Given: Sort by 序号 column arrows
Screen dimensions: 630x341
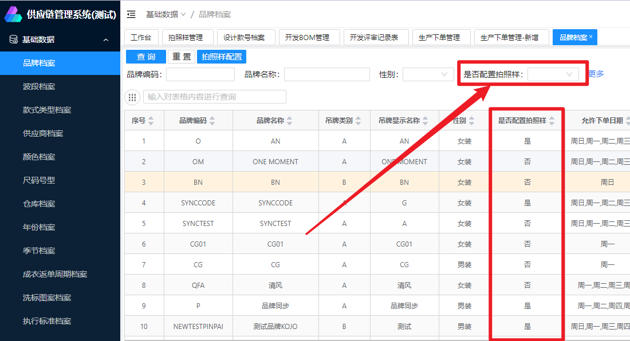Looking at the screenshot, I should tap(151, 121).
